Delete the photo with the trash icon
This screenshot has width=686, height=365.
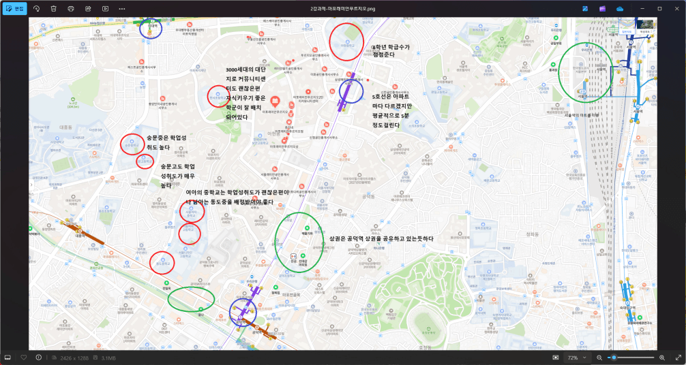point(53,8)
